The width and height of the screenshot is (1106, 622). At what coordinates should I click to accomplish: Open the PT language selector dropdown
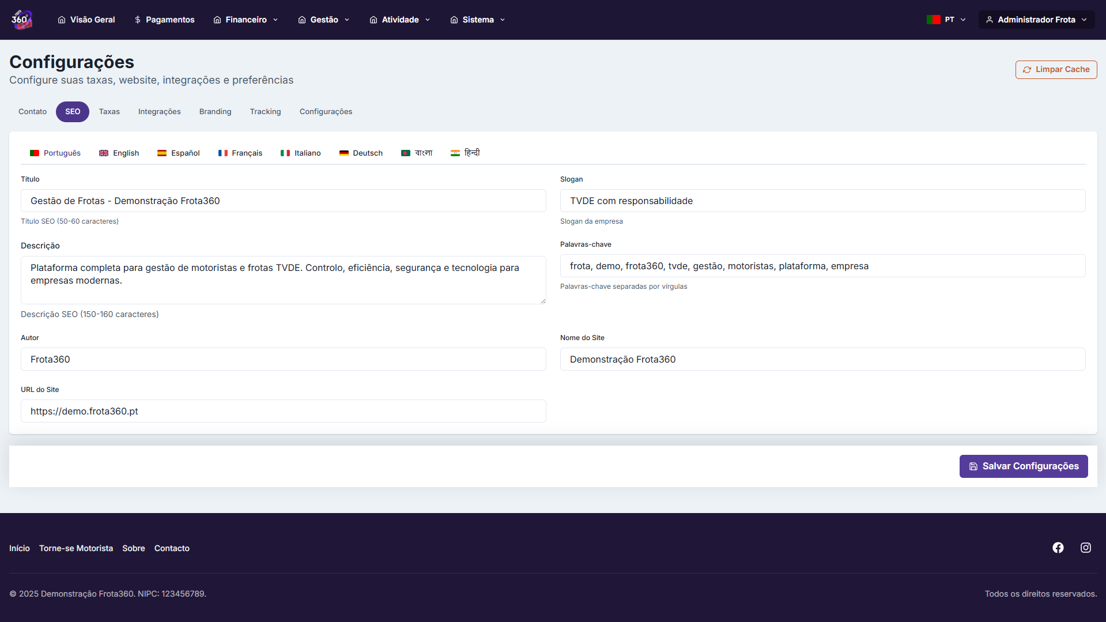946,20
